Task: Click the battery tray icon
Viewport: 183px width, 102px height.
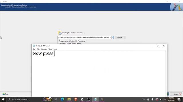Action: (x=161, y=99)
